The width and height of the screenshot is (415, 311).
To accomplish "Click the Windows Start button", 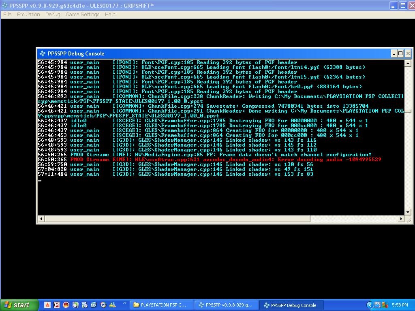I will 19,305.
